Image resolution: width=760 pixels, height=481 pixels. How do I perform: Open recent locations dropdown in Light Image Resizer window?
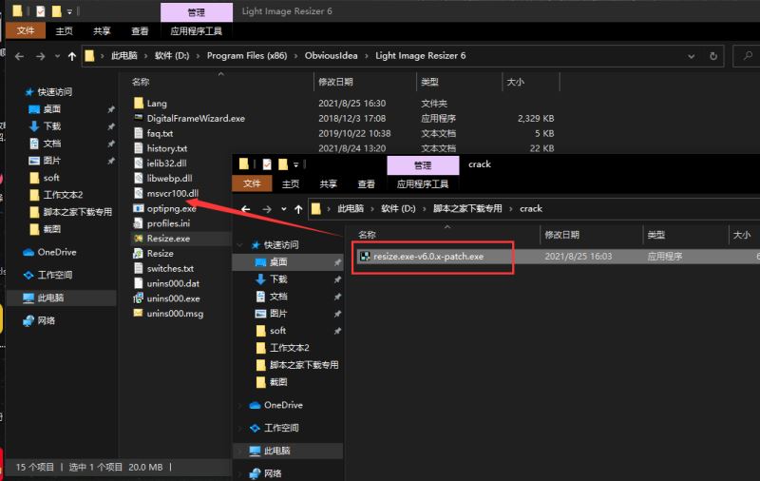pos(57,56)
